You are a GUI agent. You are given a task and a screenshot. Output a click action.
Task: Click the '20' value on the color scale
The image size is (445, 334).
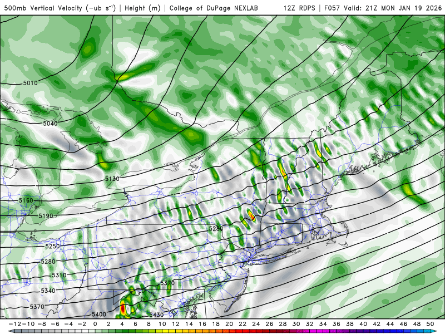coord(229,324)
